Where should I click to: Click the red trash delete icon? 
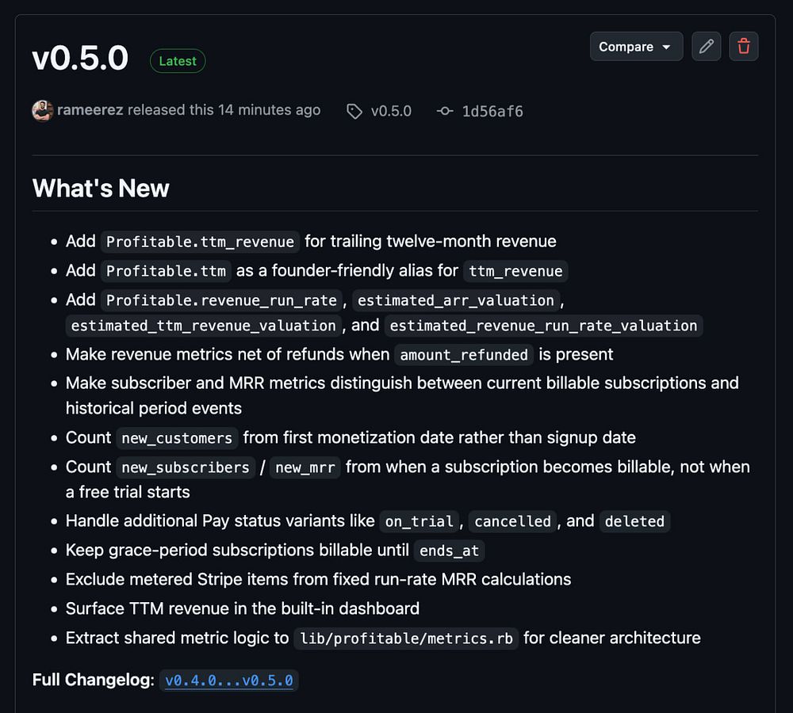744,47
